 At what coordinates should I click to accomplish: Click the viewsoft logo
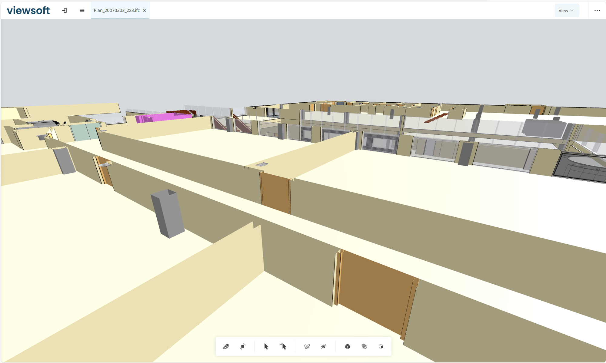tap(28, 11)
